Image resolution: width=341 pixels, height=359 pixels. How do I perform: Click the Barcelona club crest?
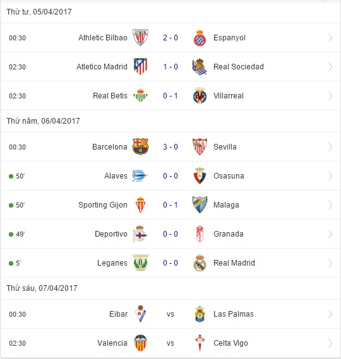click(x=140, y=146)
